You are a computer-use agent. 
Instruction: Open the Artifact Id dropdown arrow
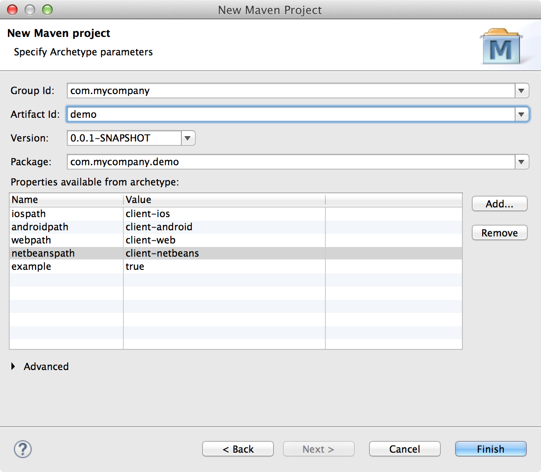[x=521, y=115]
